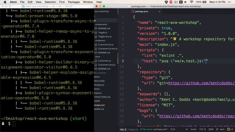This screenshot has height=132, width=235.
Task: Click the File 0 linter status button
Action: click(123, 129)
